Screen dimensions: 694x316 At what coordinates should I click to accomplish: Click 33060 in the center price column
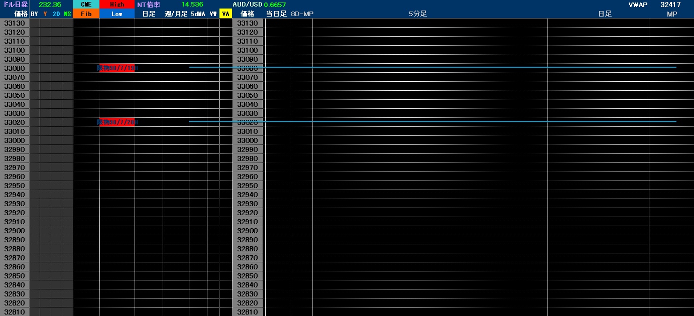[x=247, y=87]
